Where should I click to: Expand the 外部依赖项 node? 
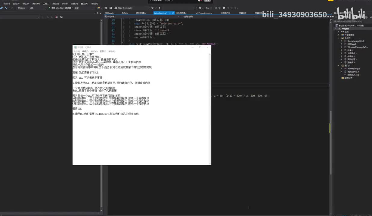click(339, 35)
